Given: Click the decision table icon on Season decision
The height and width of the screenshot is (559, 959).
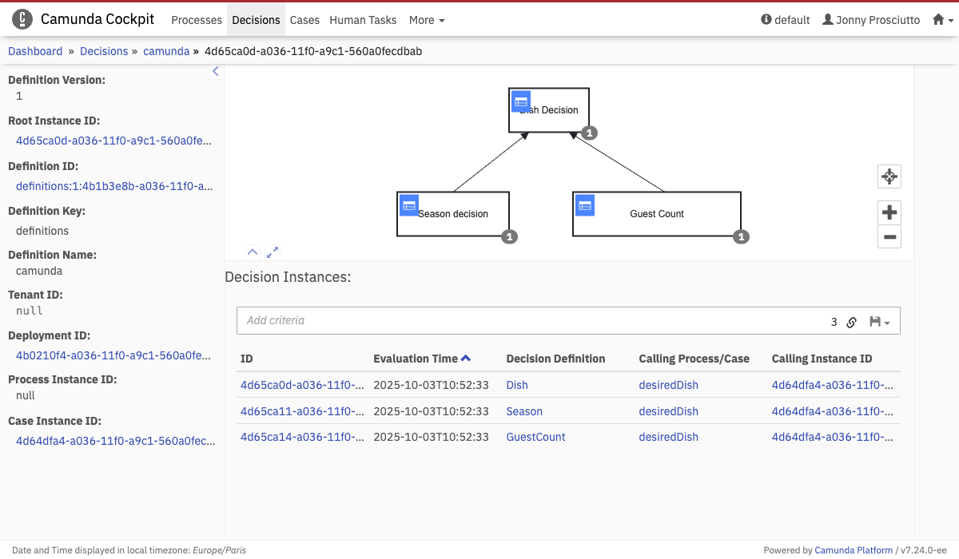Looking at the screenshot, I should point(409,205).
